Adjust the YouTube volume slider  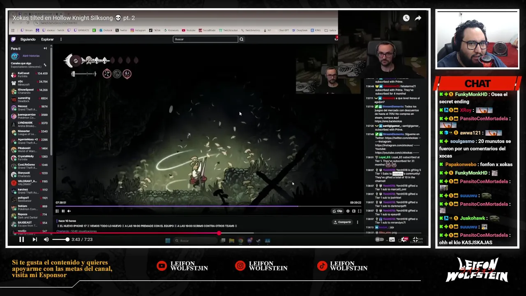60,239
